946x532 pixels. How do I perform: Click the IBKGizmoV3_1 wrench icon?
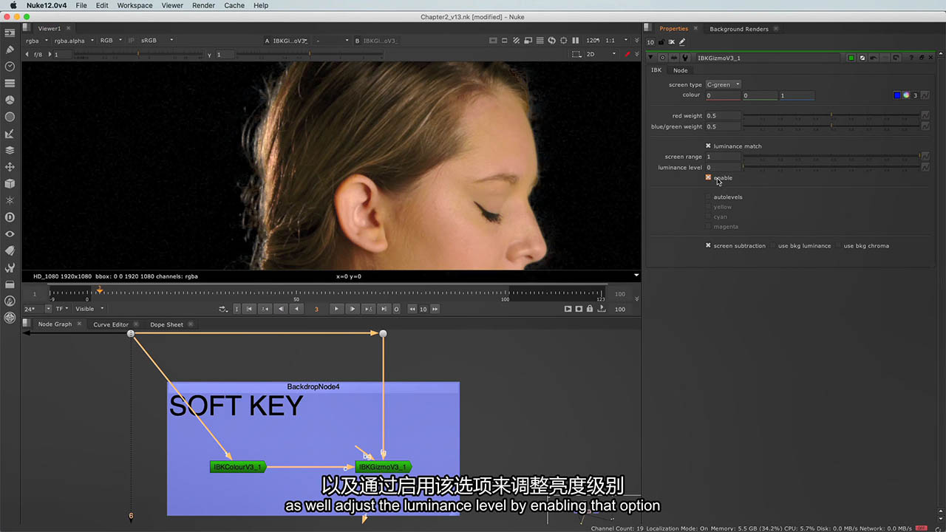(685, 58)
